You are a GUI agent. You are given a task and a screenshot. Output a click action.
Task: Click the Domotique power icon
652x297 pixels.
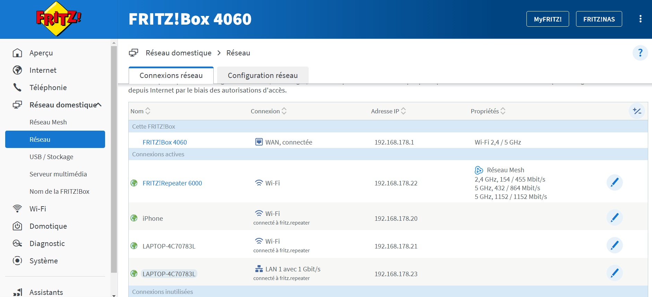(x=17, y=226)
